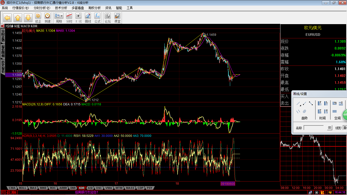
Task: Expand the 周期 period dropdown arrow
Action: [62, 16]
